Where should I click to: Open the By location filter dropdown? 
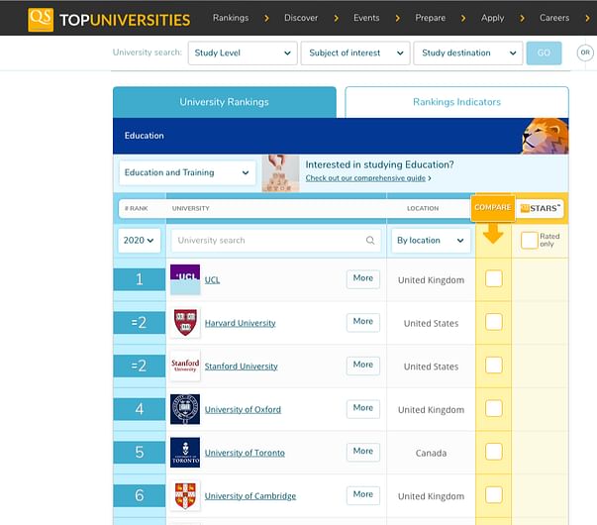click(431, 241)
